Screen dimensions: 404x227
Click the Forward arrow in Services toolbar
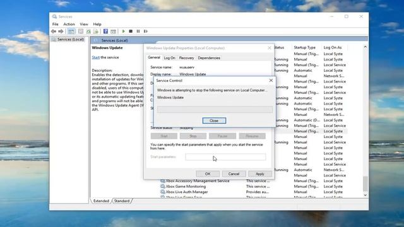click(61, 31)
